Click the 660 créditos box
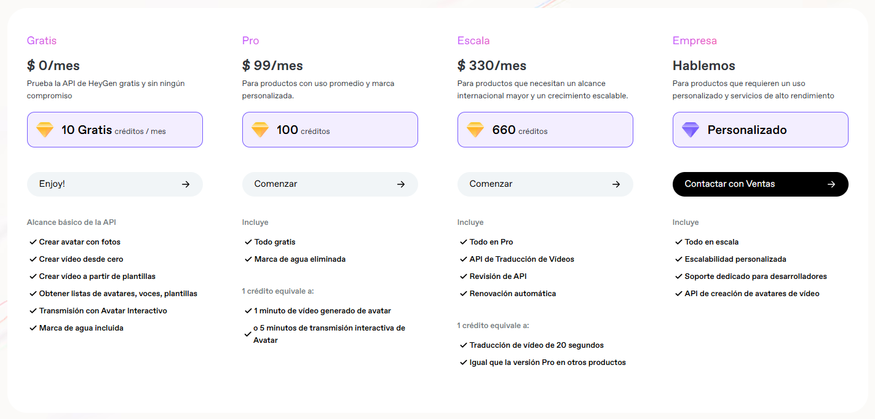The width and height of the screenshot is (875, 419). point(545,130)
